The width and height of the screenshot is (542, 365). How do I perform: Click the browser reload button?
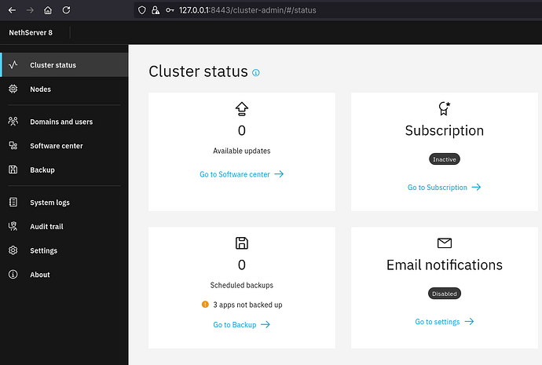click(66, 10)
